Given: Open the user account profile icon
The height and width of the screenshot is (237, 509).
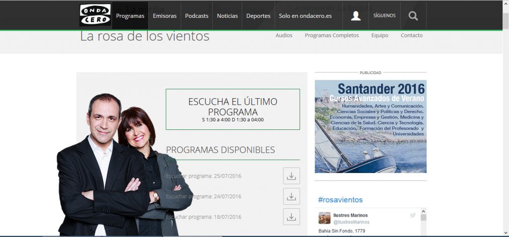Looking at the screenshot, I should [x=356, y=15].
